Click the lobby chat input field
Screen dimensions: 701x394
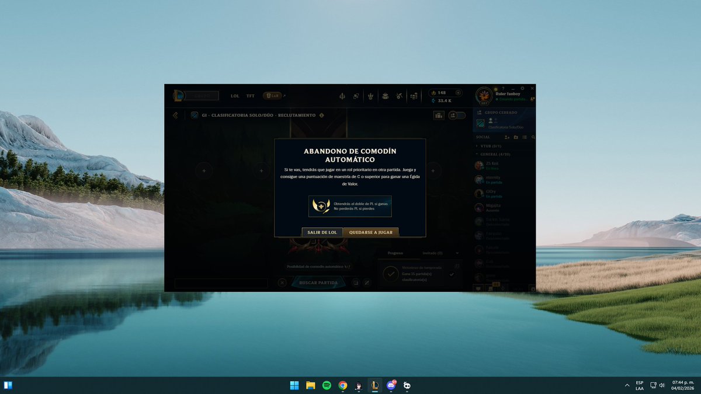pyautogui.click(x=221, y=283)
